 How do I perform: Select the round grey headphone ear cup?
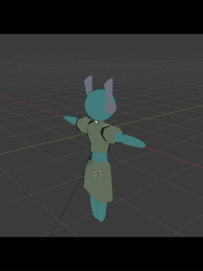[111, 108]
